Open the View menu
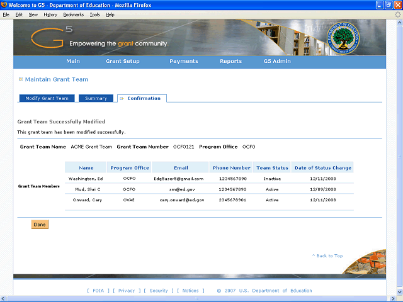Screen dimensions: 403x302 33,14
